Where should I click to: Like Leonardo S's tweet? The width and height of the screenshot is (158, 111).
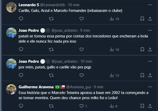click(81, 19)
